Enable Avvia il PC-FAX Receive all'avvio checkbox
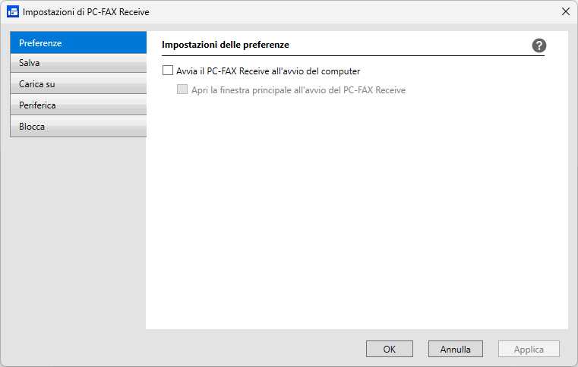 pyautogui.click(x=168, y=71)
